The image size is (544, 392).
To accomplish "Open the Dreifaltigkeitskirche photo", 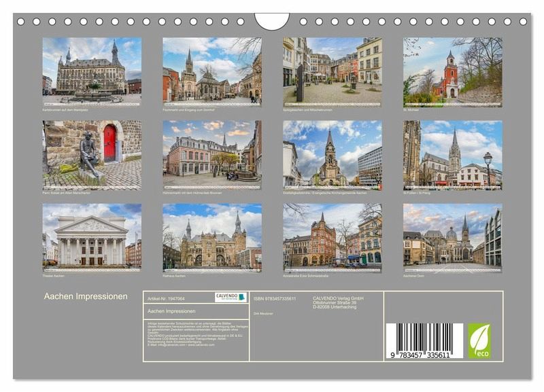I will click(x=333, y=155).
